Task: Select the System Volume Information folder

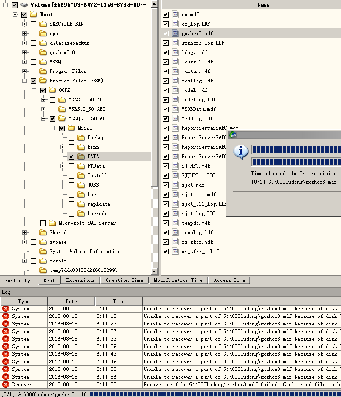Action: click(85, 251)
